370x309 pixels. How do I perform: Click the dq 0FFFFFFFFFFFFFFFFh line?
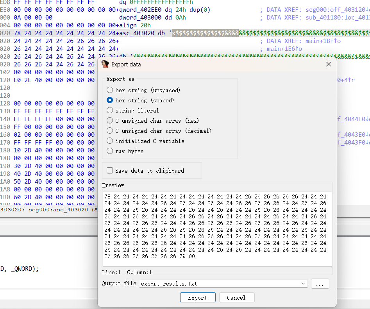click(x=156, y=2)
